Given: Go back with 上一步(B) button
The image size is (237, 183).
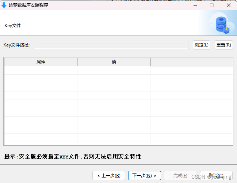Looking at the screenshot, I should pos(109,176).
